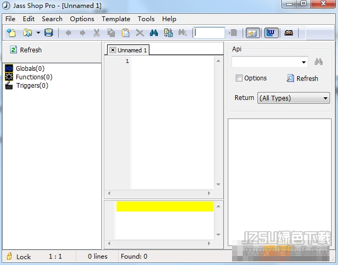Image resolution: width=338 pixels, height=265 pixels.
Task: Expand the open-file arrow beside the folder icon
Action: [38, 33]
